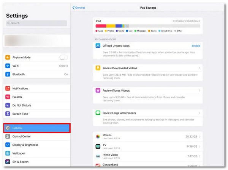Toggle the Airplane Mode switch
Image resolution: width=228 pixels, height=170 pixels.
coord(63,58)
